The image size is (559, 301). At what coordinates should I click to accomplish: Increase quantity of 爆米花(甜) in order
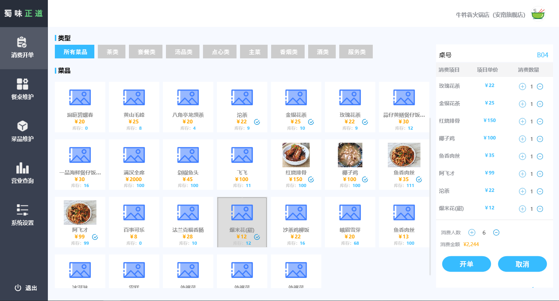pyautogui.click(x=522, y=209)
